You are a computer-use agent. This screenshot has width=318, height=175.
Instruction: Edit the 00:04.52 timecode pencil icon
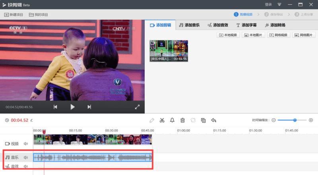(x=32, y=120)
